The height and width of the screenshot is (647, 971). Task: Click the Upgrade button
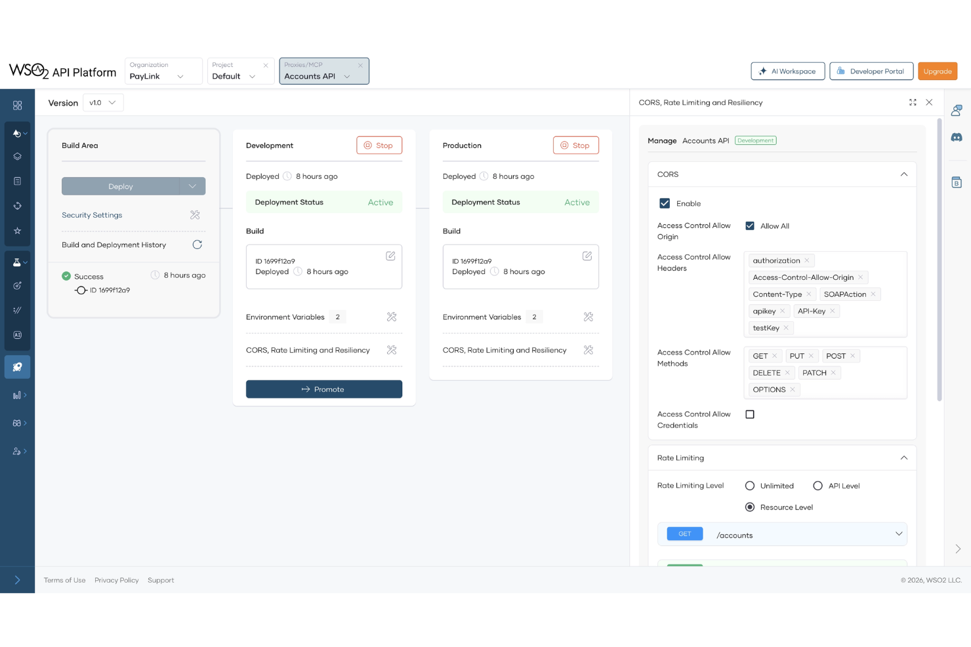point(938,71)
